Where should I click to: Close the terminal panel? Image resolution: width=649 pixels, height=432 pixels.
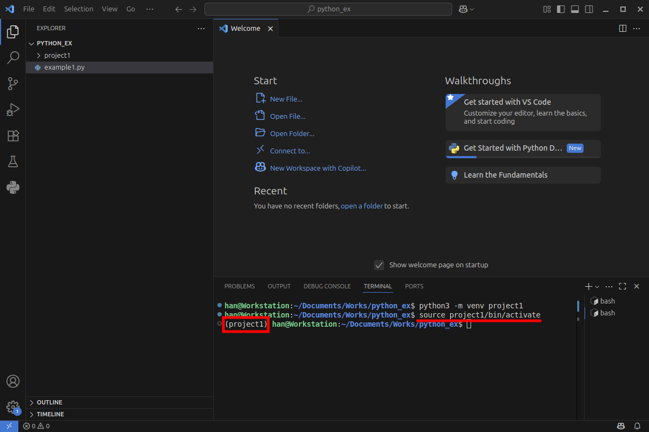coord(637,286)
